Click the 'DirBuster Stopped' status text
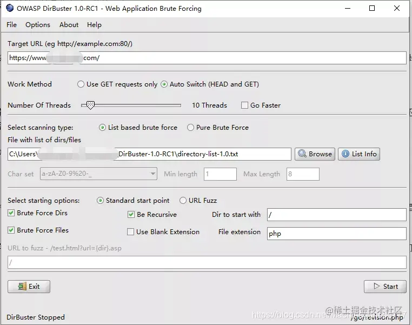 pos(36,317)
